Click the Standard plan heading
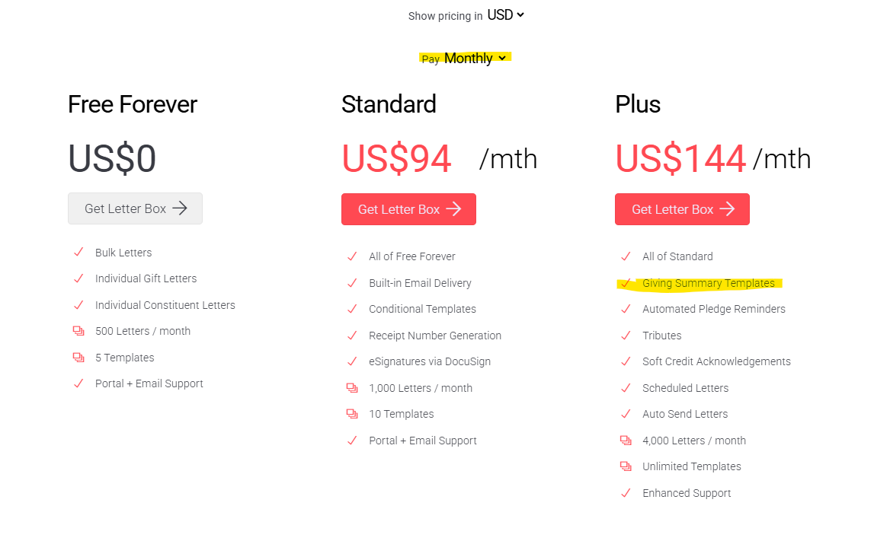The image size is (874, 544). [x=389, y=104]
